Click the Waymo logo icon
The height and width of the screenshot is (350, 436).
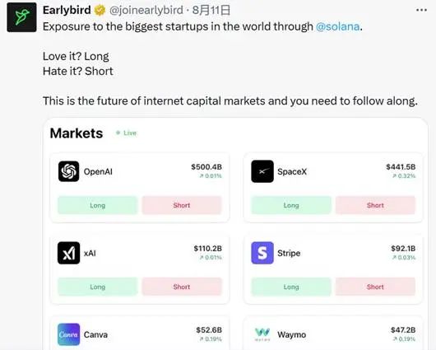[x=262, y=334]
